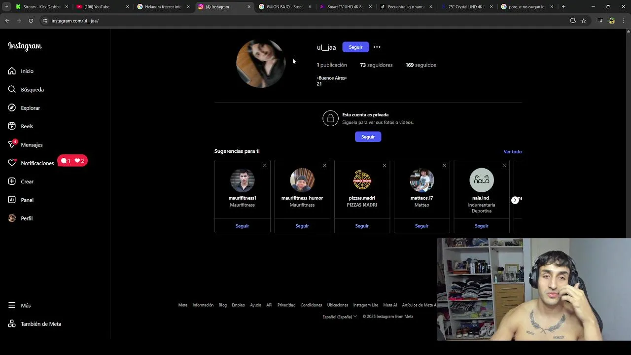The image size is (631, 355).
Task: Click Crear plus icon
Action: coord(12,181)
